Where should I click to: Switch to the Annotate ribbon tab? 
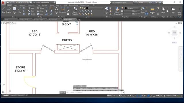click(22, 5)
